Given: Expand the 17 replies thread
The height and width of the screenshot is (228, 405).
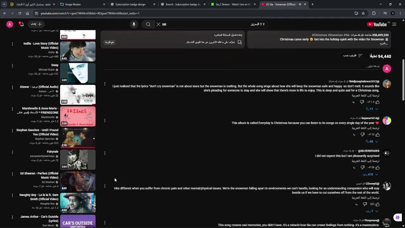Looking at the screenshot, I should coord(372,109).
